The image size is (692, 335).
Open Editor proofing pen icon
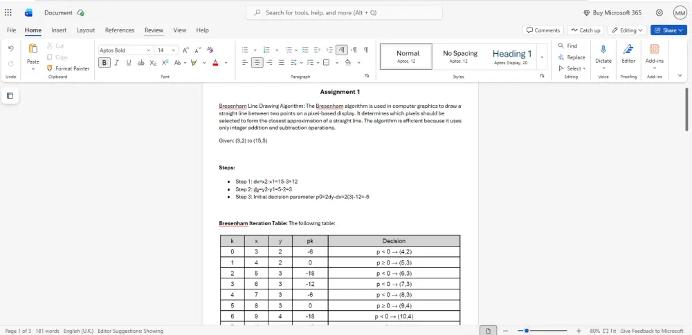[628, 49]
